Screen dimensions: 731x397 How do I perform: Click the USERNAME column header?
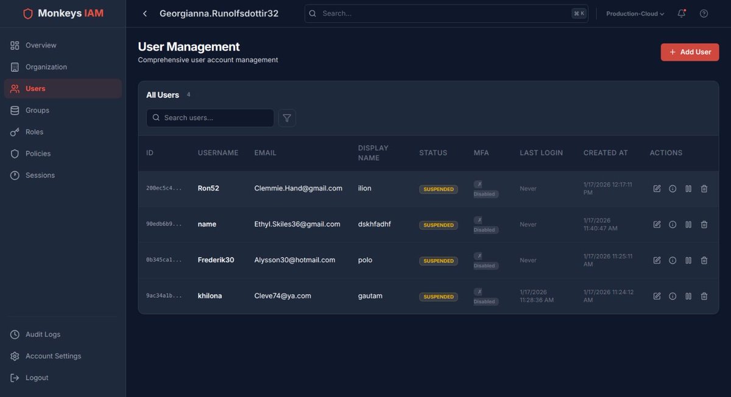pos(218,153)
